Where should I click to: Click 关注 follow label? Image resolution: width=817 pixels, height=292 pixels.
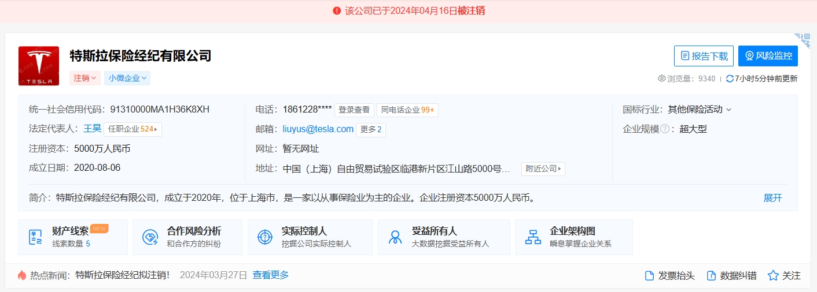pos(792,276)
